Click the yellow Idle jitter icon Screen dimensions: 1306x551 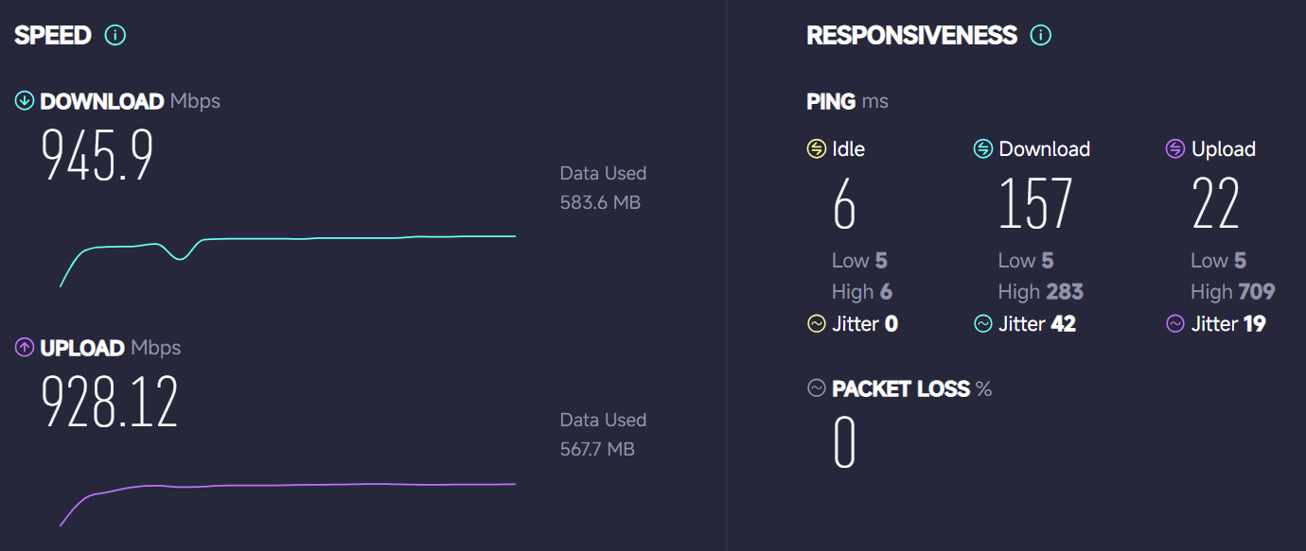816,324
